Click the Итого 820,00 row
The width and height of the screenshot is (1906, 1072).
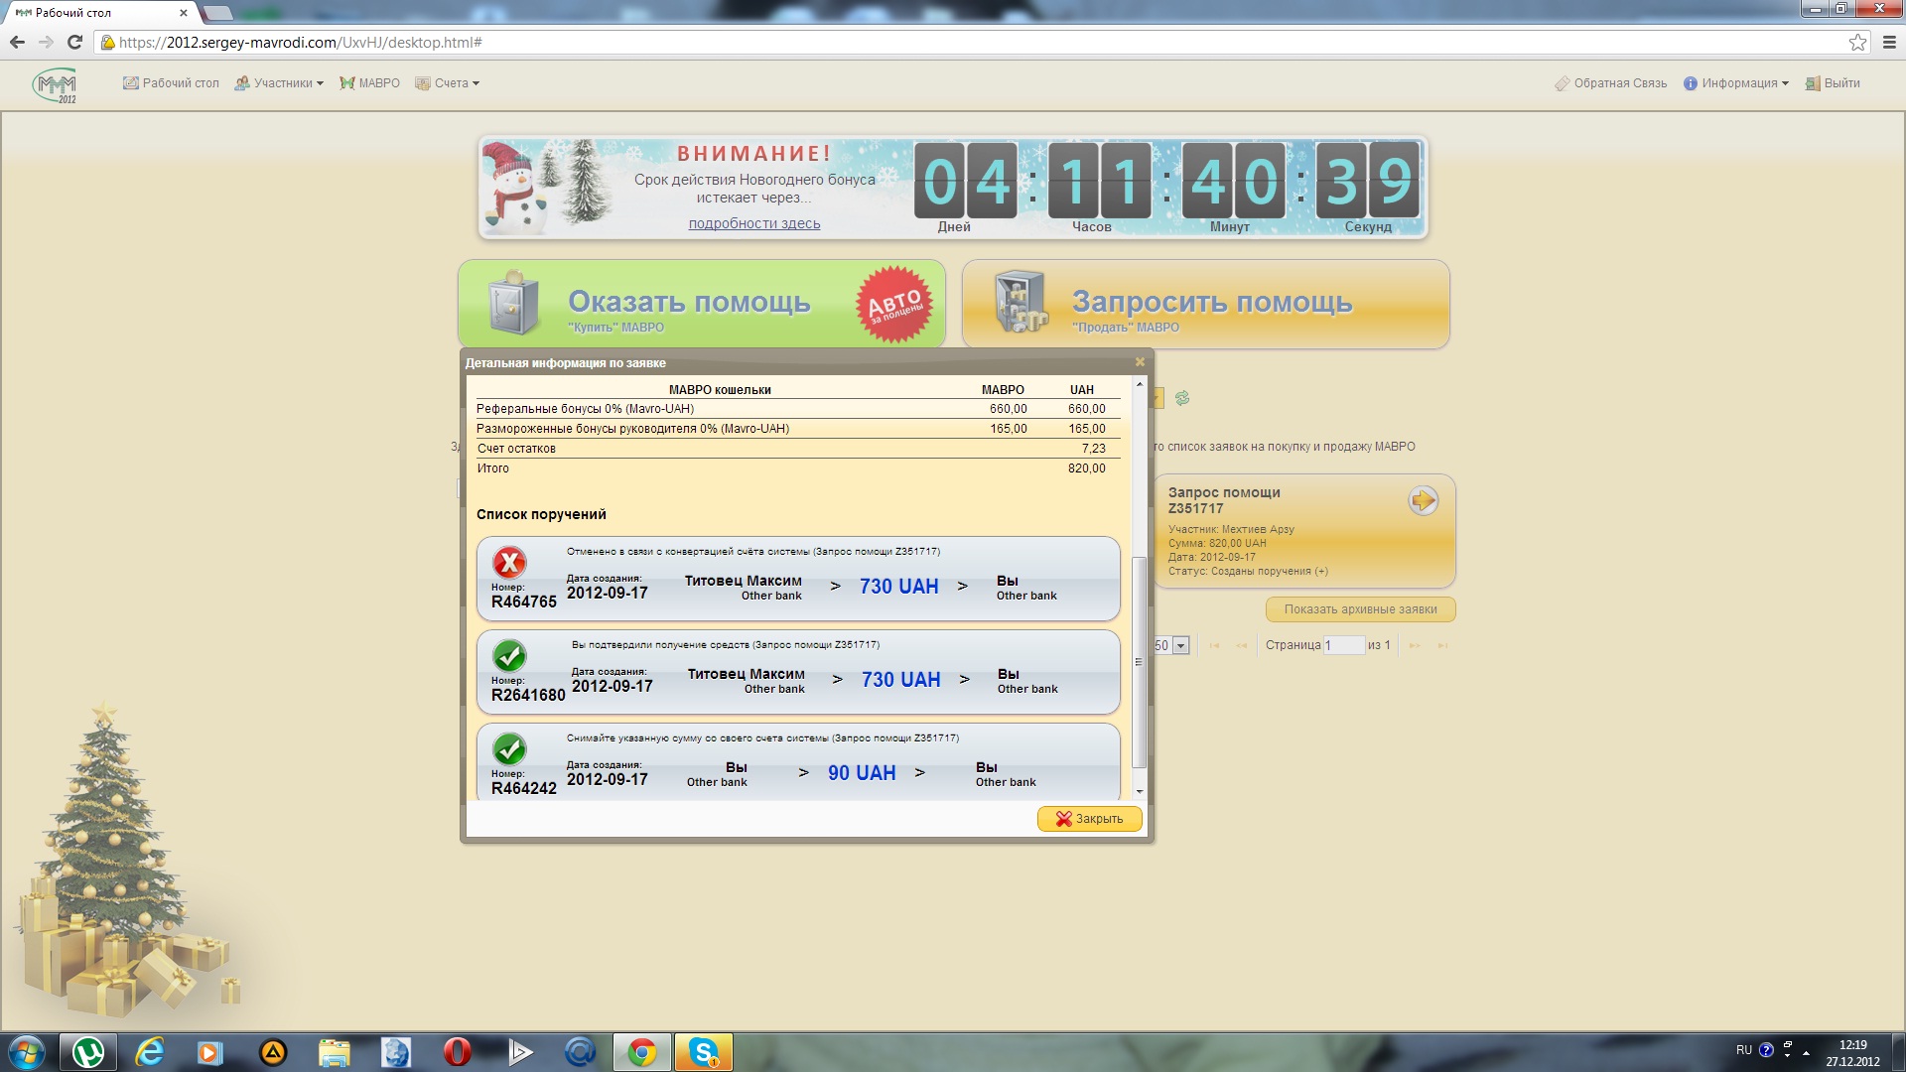tap(798, 469)
